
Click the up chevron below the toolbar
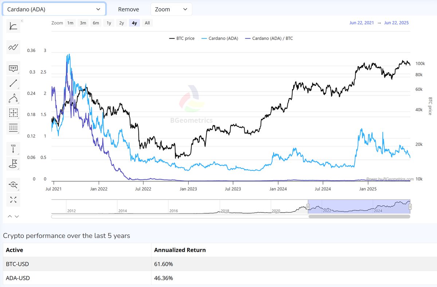(x=10, y=217)
